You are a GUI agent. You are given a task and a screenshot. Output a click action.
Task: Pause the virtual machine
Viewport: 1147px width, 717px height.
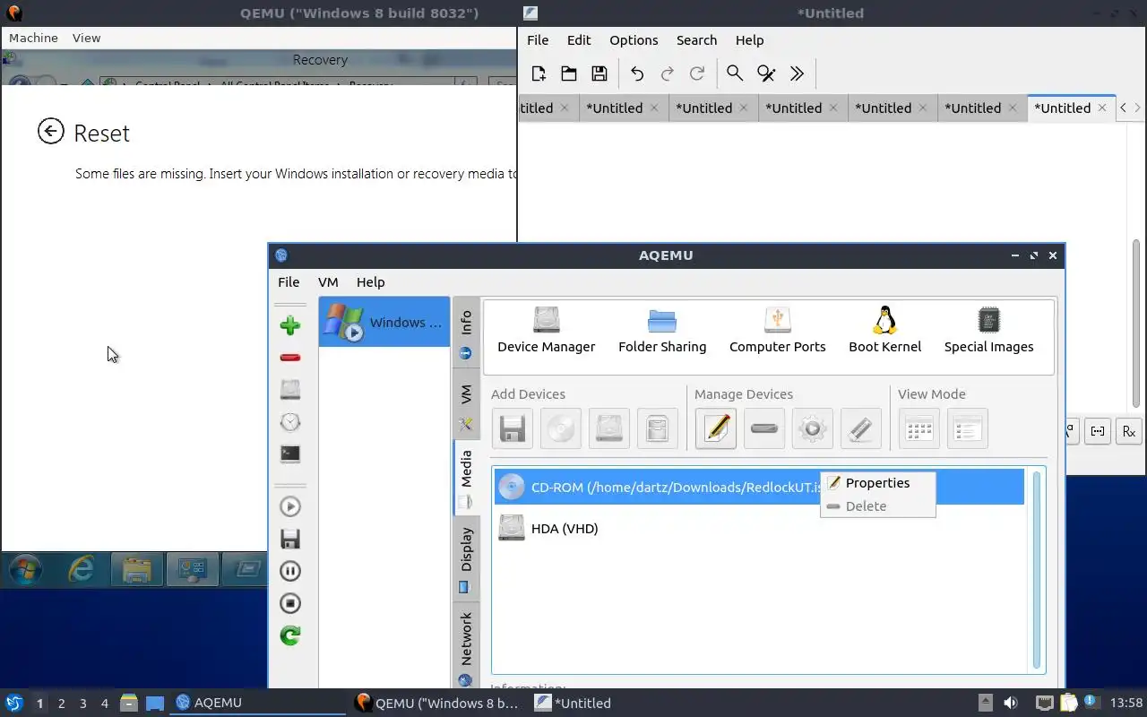tap(289, 571)
